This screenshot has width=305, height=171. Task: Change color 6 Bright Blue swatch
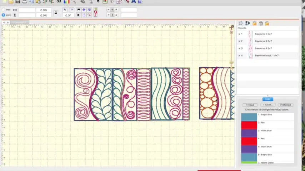click(x=249, y=157)
